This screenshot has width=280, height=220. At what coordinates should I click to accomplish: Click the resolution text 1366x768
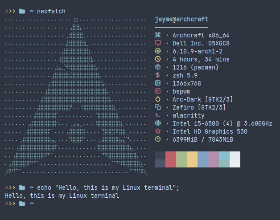(187, 83)
